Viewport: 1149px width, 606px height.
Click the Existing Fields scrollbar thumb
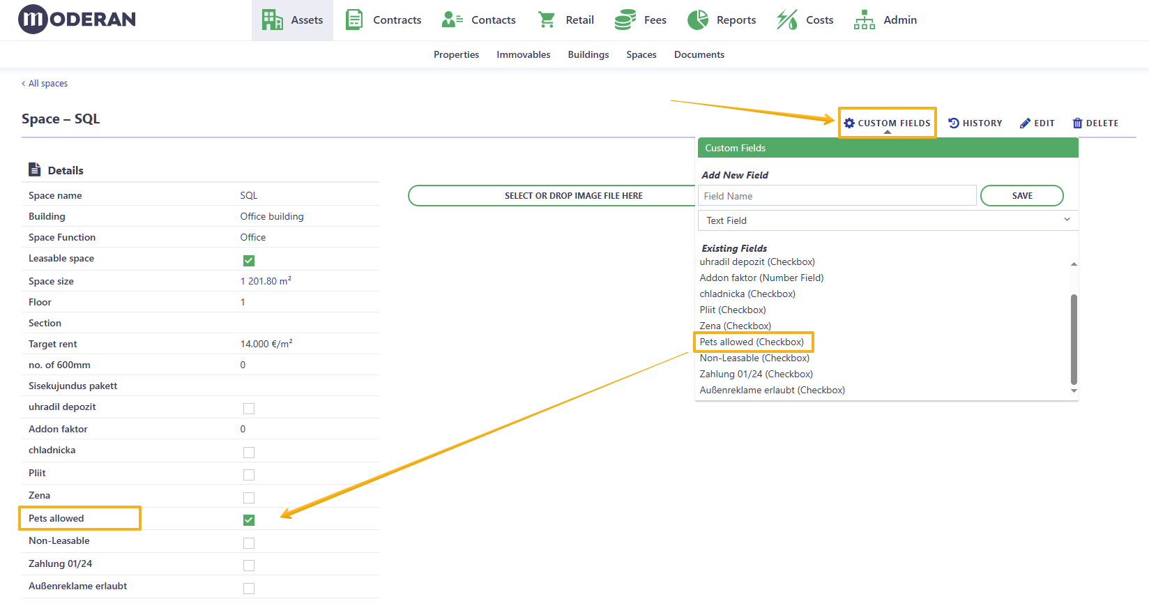[1074, 339]
